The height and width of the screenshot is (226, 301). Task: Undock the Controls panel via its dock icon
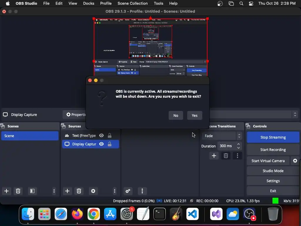[248, 126]
